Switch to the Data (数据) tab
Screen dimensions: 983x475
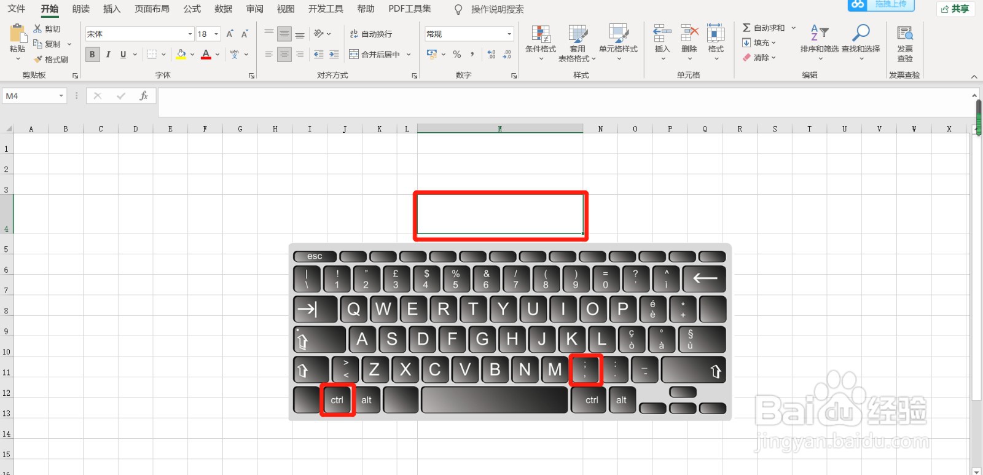click(x=224, y=9)
